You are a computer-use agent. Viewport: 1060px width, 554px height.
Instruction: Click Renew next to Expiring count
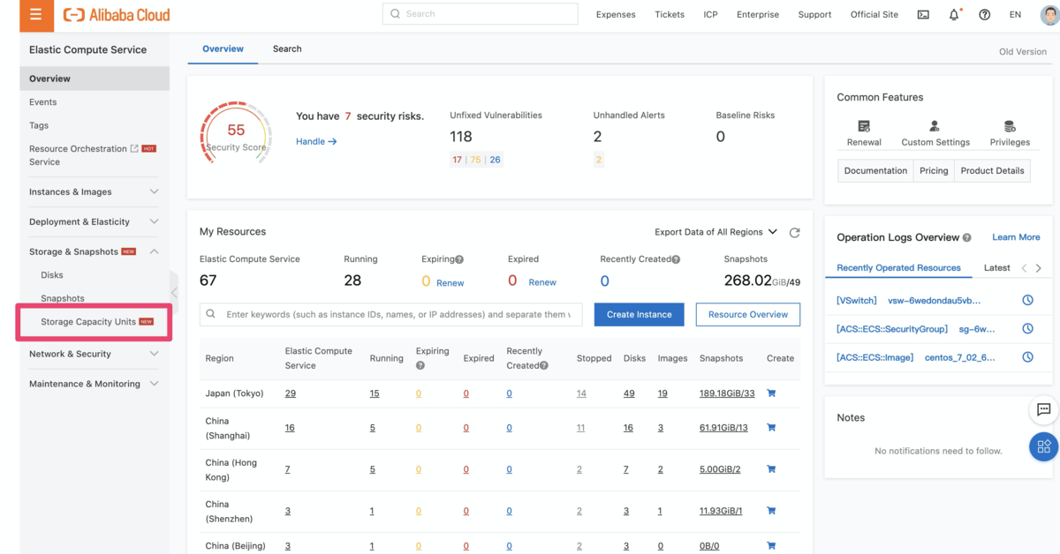[450, 283]
